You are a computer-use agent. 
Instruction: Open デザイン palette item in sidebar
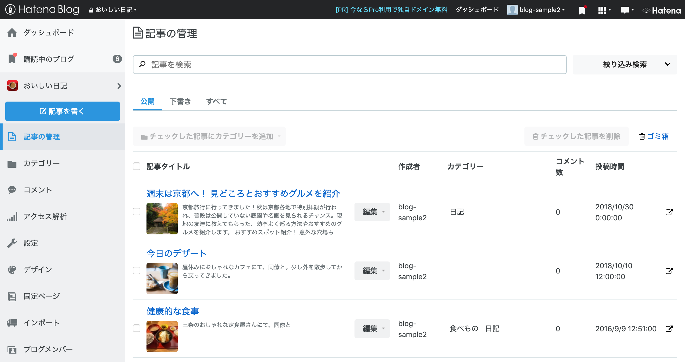click(38, 270)
